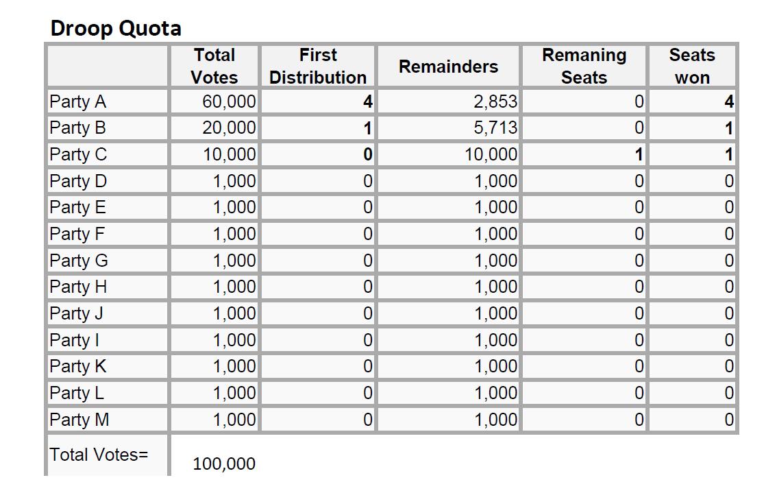Screen dimensions: 777x493
Task: Click the Party K row label
Action: [x=78, y=367]
